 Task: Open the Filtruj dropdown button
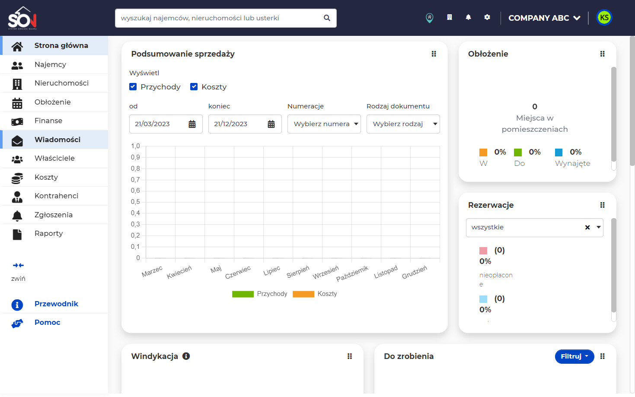click(574, 356)
